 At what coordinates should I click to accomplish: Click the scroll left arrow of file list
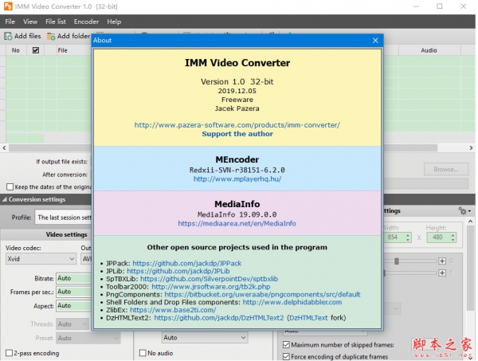pos(4,148)
